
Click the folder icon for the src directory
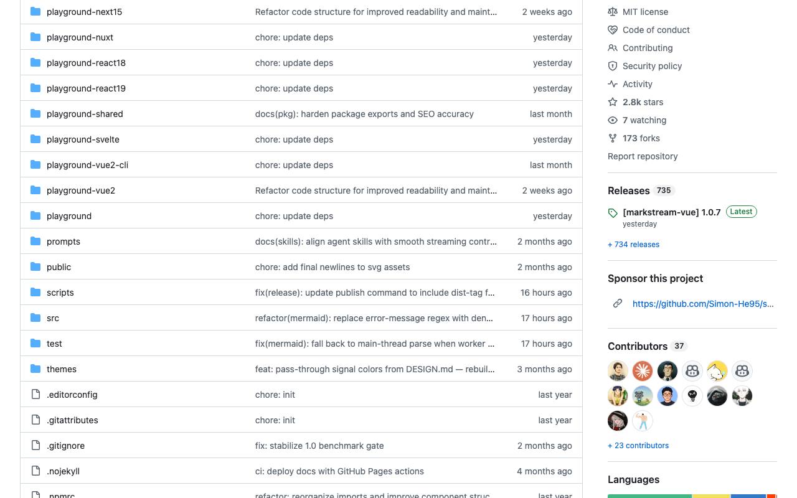(35, 318)
